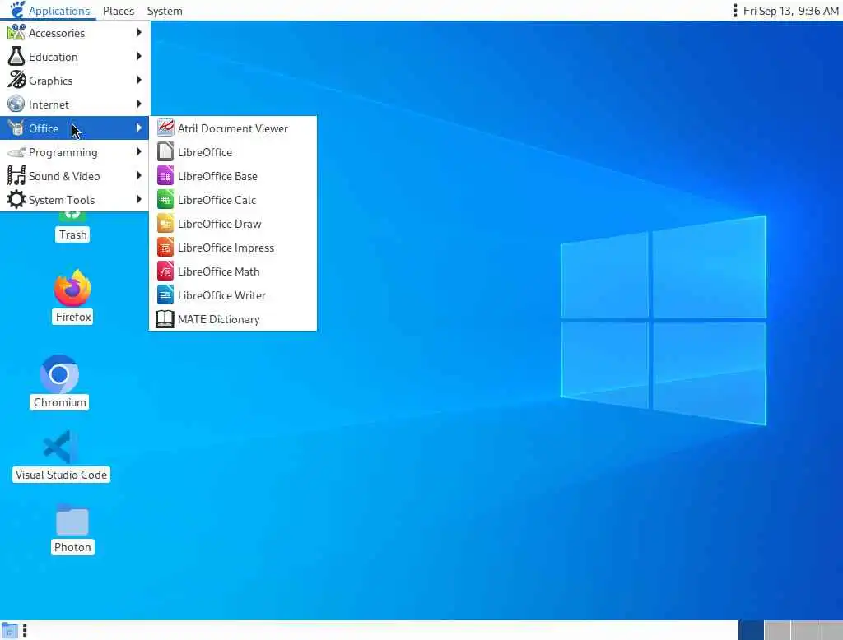Click the LibreOffice Base purple icon
Image resolution: width=843 pixels, height=640 pixels.
[x=165, y=176]
